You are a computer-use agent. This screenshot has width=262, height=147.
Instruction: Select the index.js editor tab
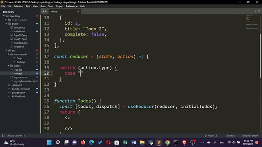click(64, 11)
